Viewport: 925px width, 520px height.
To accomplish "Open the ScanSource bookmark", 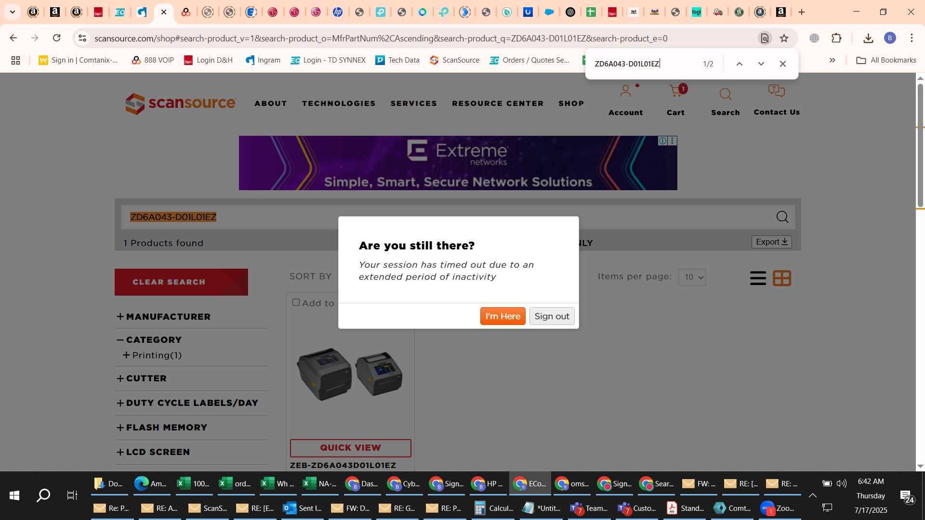I will 454,60.
